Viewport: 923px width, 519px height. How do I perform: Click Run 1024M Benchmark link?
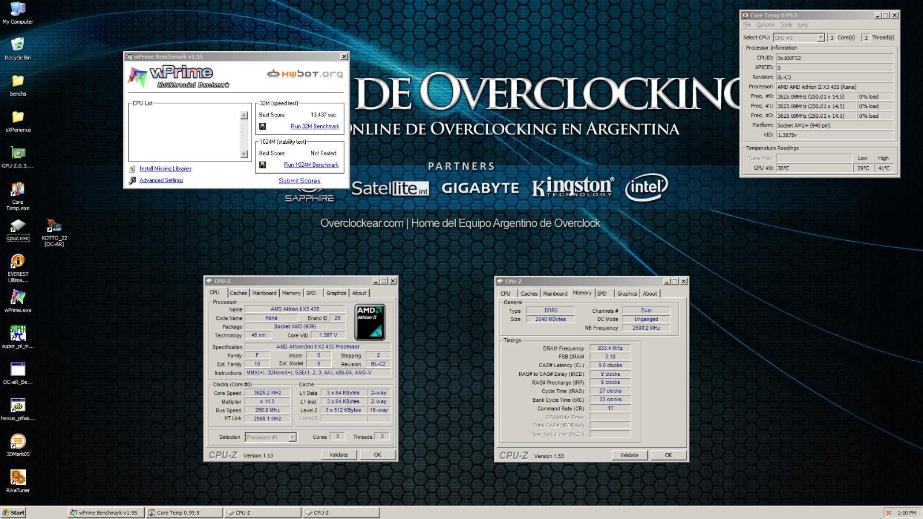(x=312, y=165)
